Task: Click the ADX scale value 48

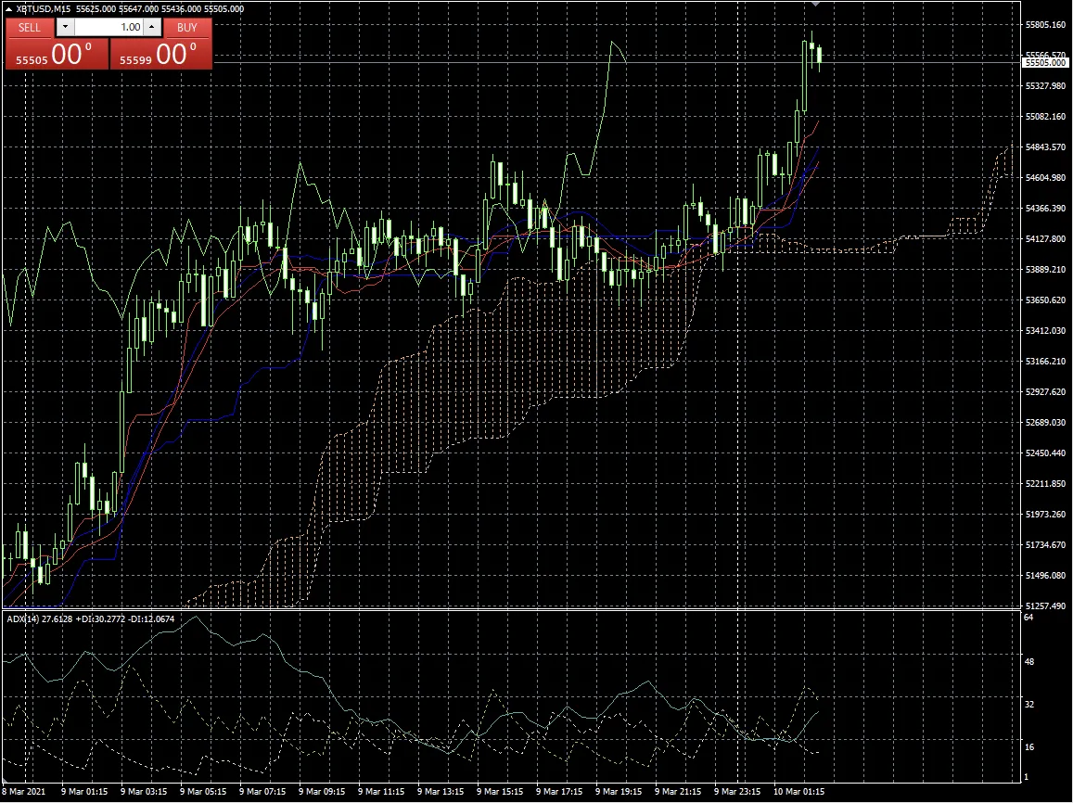Action: pos(1029,661)
